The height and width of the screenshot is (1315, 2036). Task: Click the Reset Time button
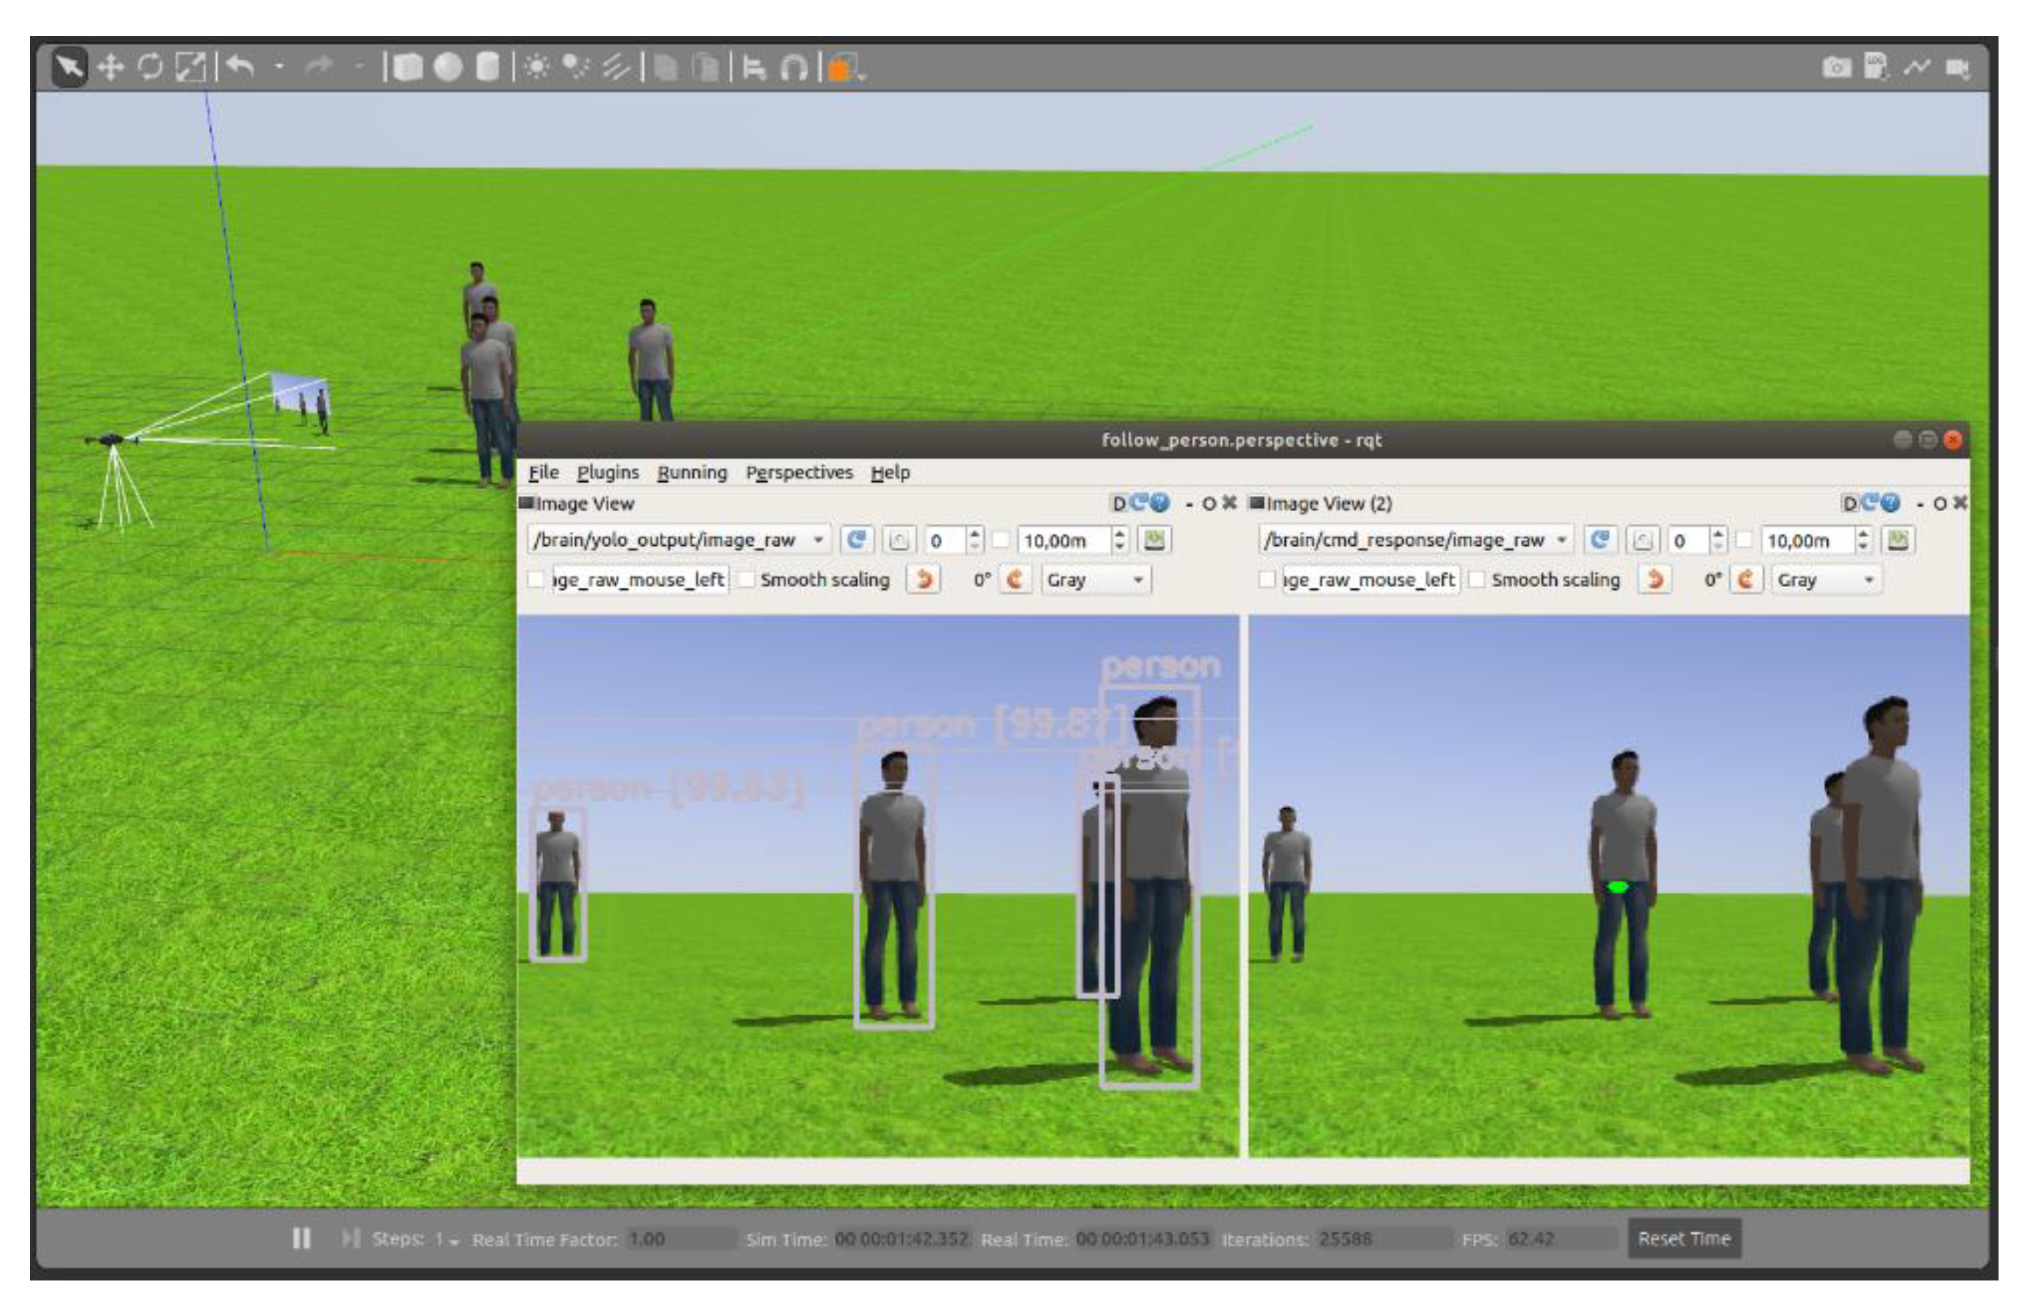point(1683,1238)
